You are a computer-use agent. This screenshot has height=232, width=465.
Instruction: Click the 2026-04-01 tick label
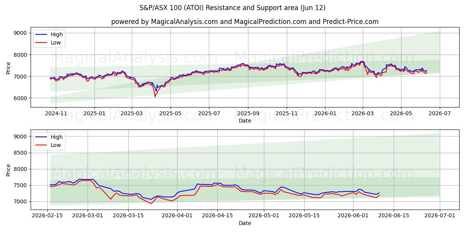pyautogui.click(x=177, y=216)
